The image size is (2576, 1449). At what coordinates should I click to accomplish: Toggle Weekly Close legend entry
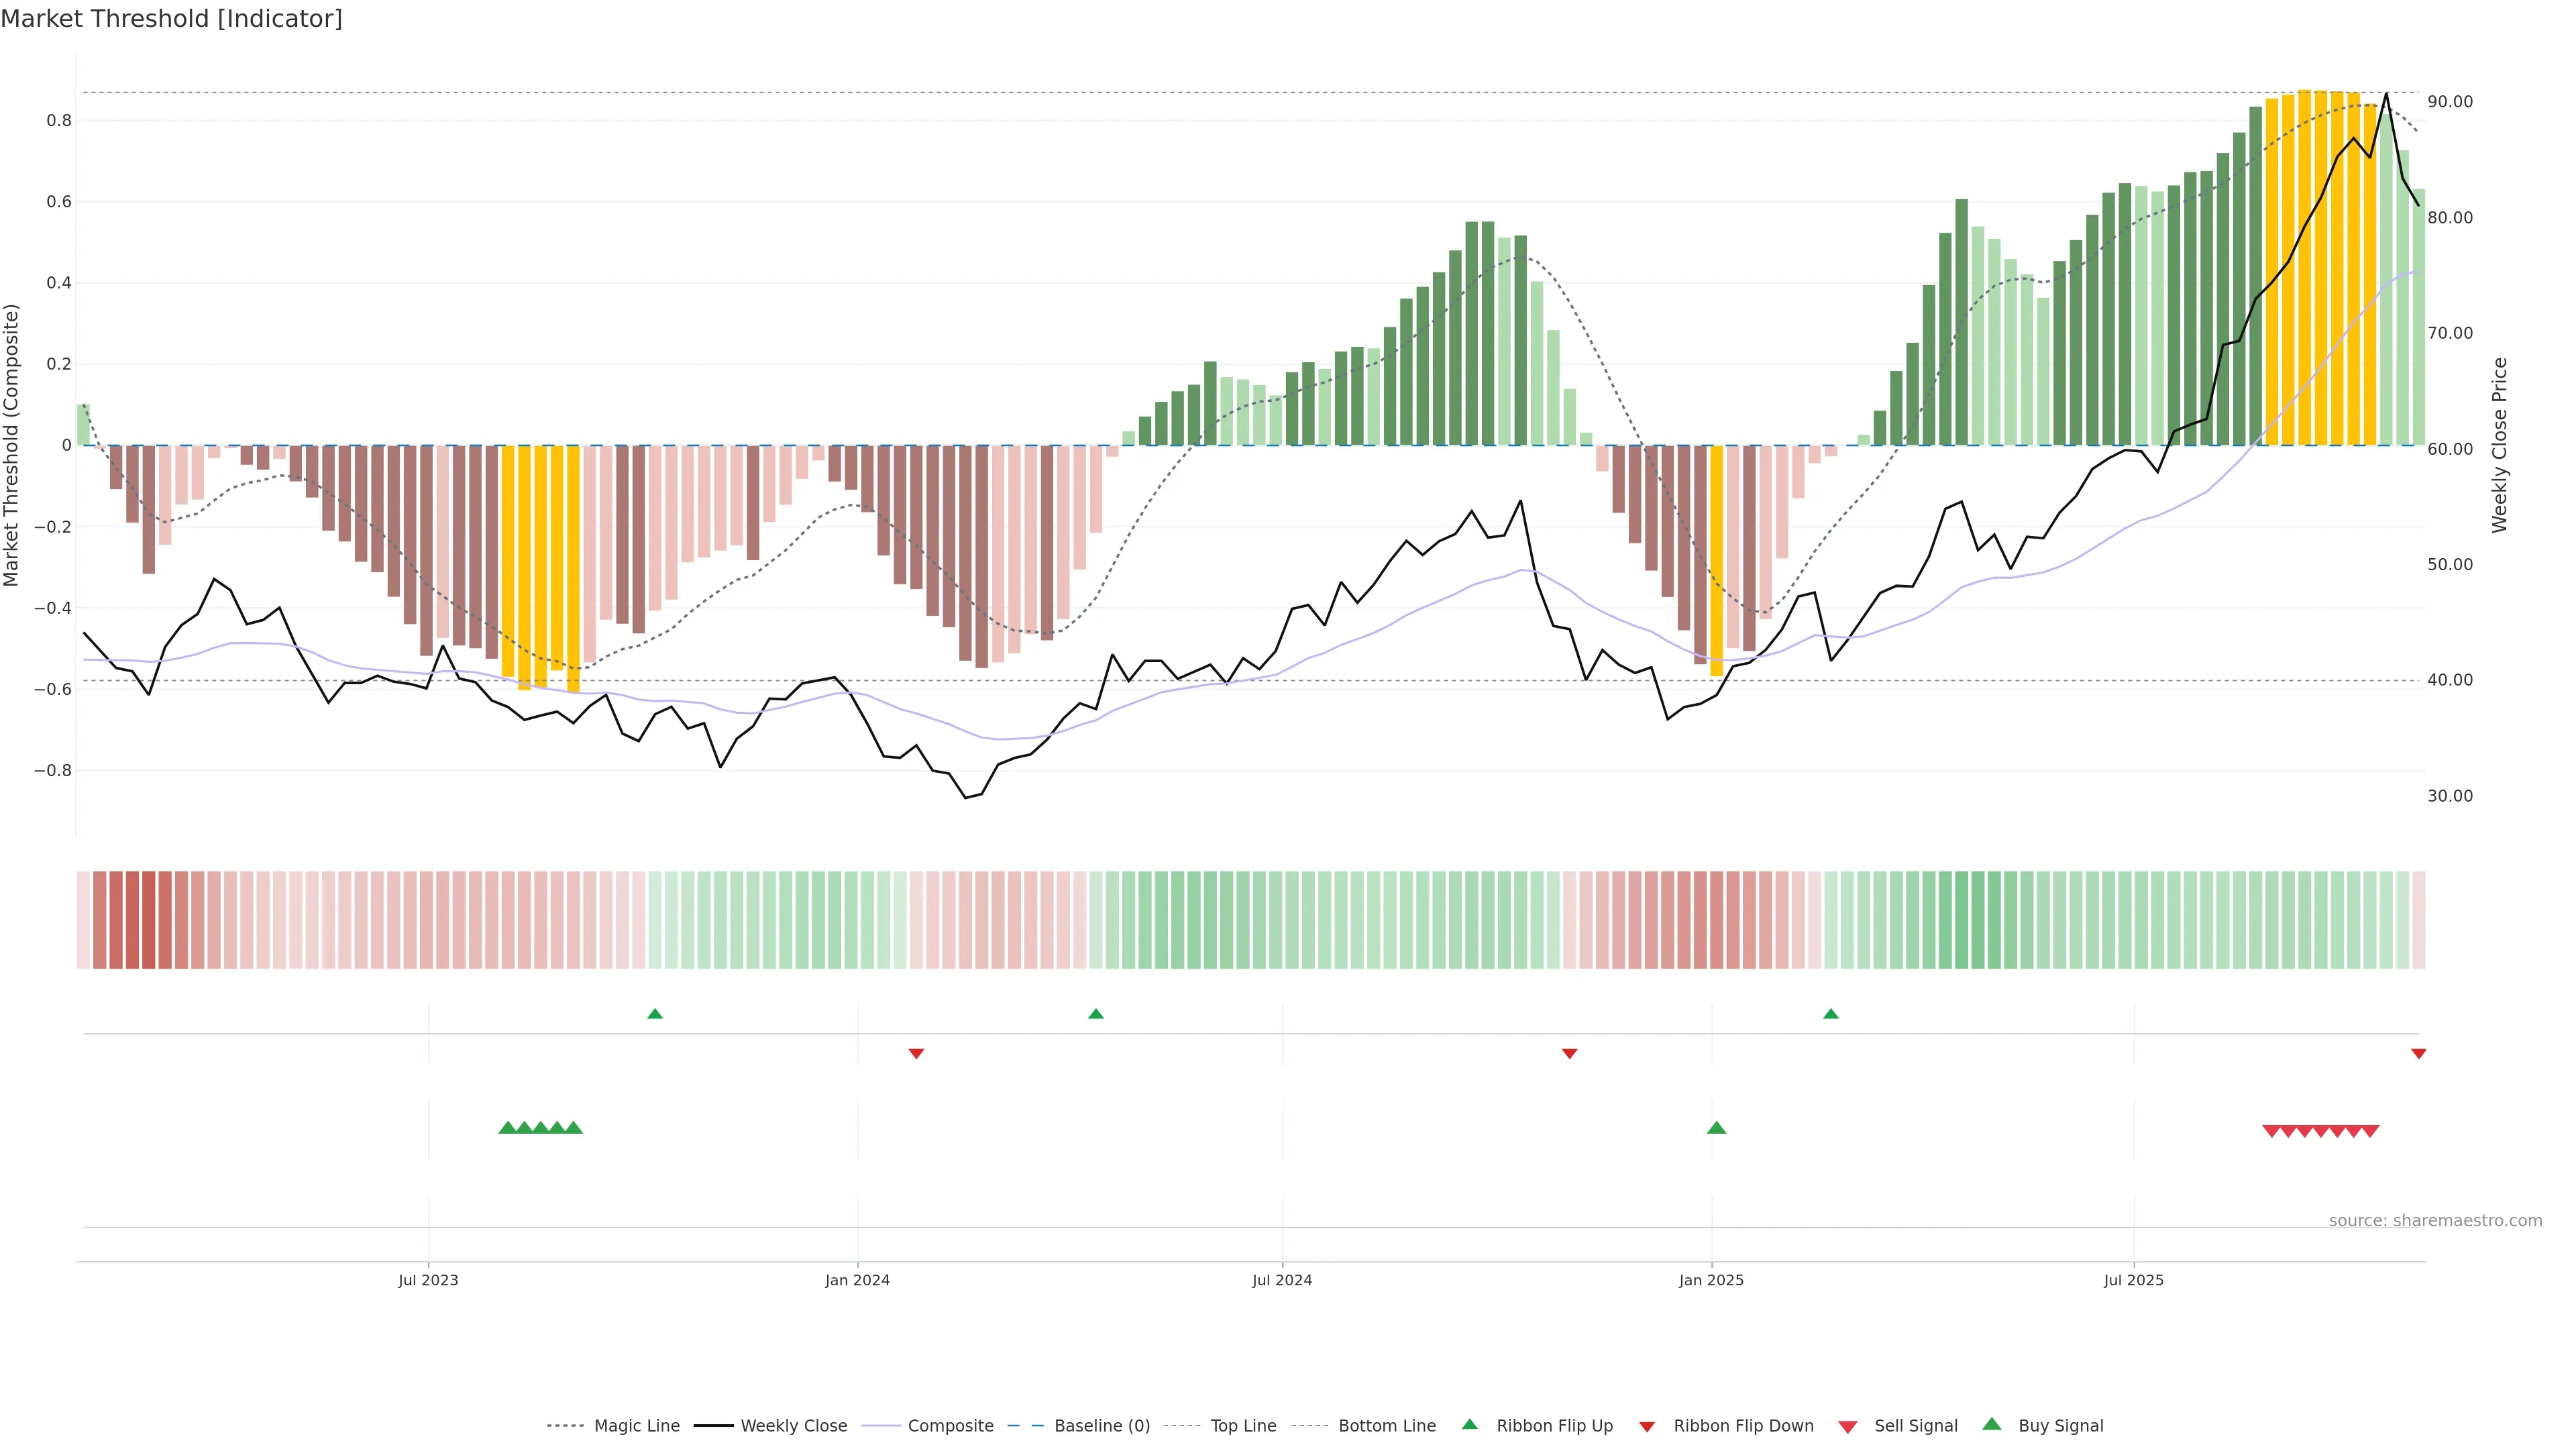click(793, 1425)
